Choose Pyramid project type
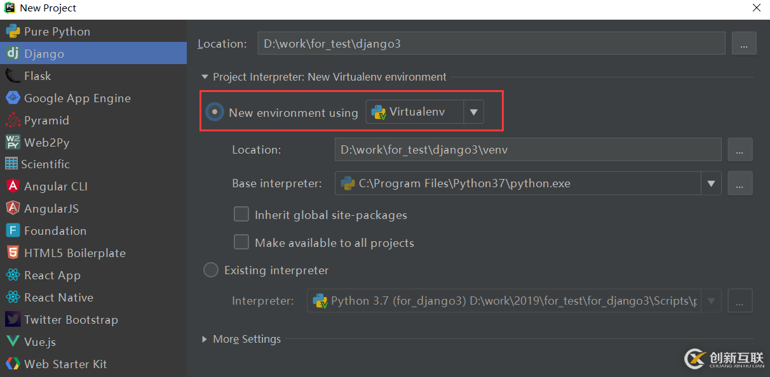This screenshot has width=770, height=377. click(93, 120)
